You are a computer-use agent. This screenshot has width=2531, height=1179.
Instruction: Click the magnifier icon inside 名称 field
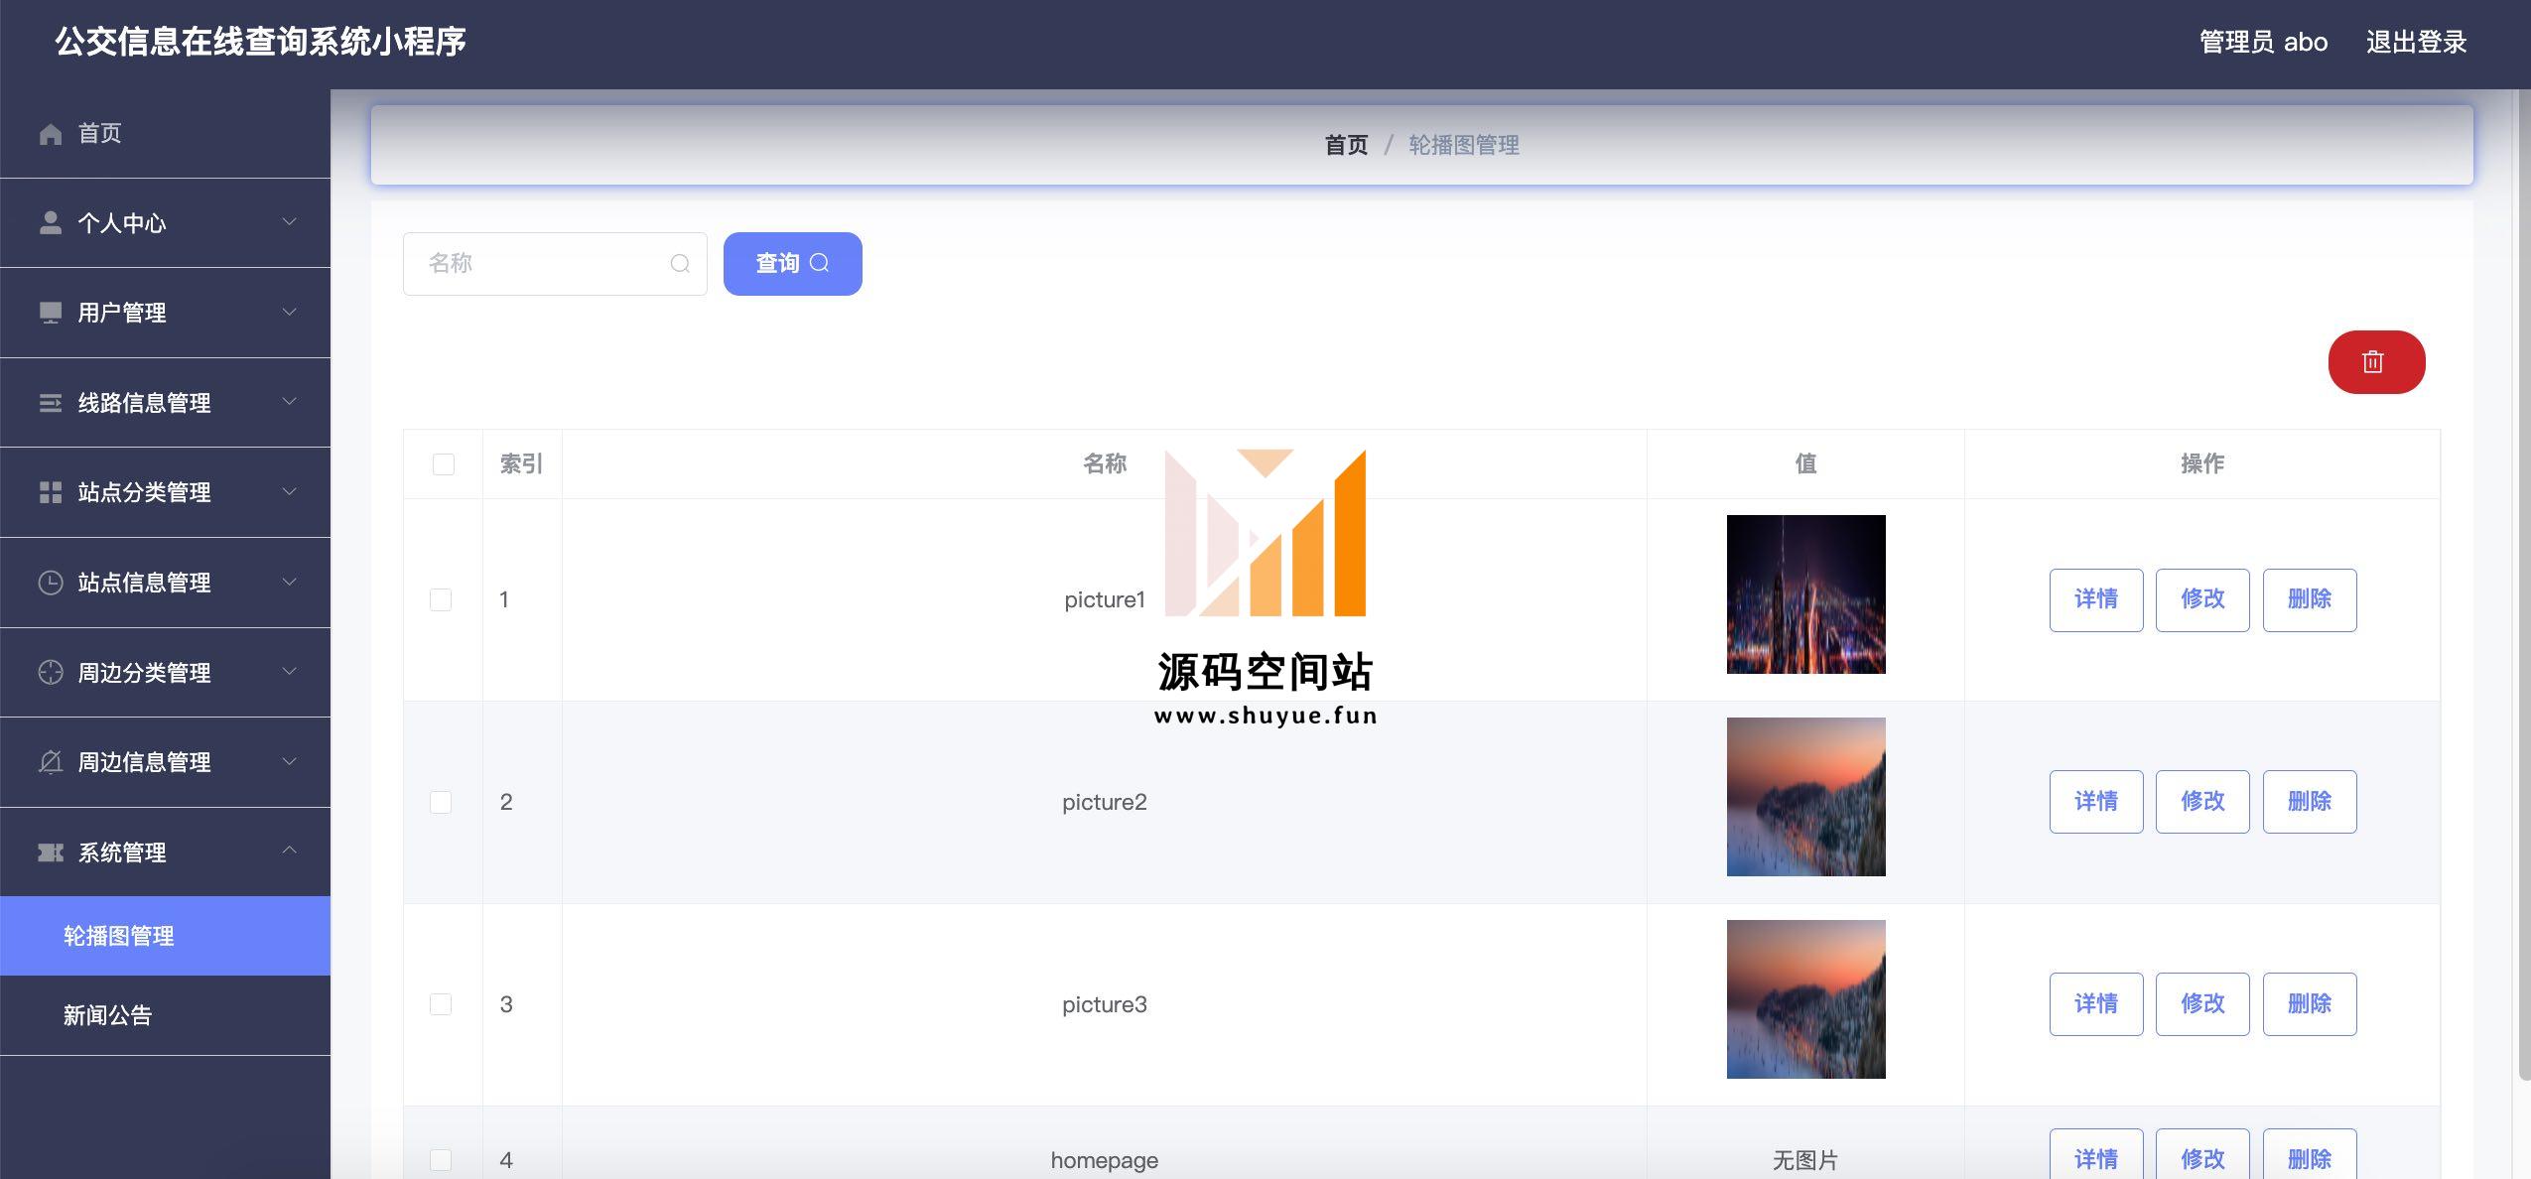(x=680, y=264)
